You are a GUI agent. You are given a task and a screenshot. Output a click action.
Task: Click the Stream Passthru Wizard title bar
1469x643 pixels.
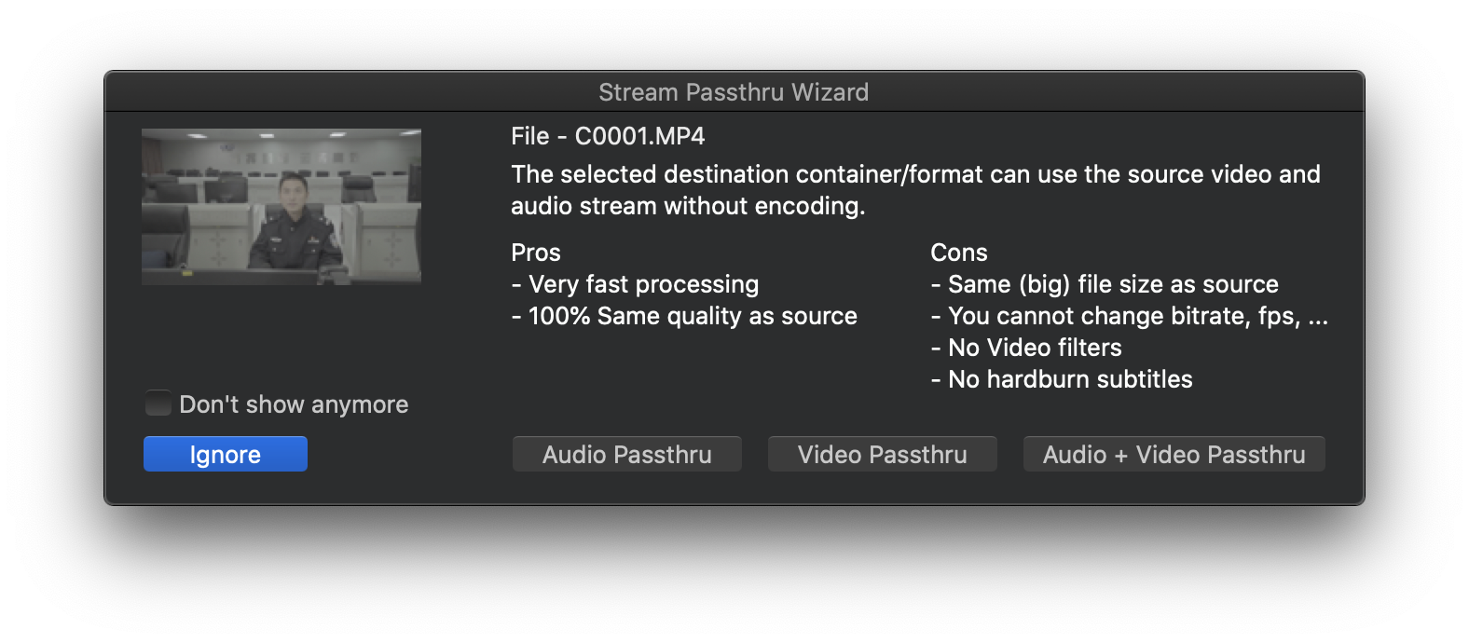coord(734,92)
